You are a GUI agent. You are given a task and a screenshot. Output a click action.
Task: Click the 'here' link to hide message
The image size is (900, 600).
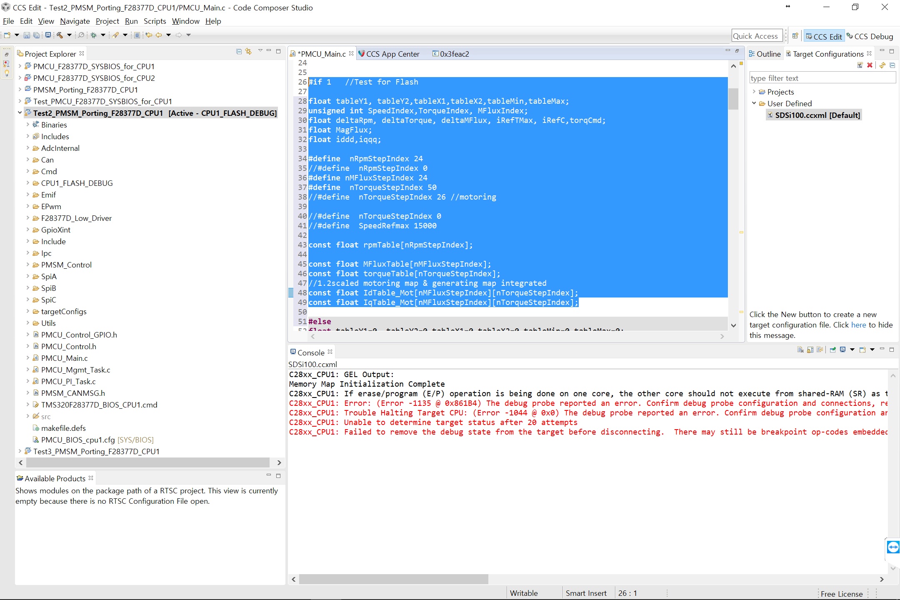pos(858,325)
